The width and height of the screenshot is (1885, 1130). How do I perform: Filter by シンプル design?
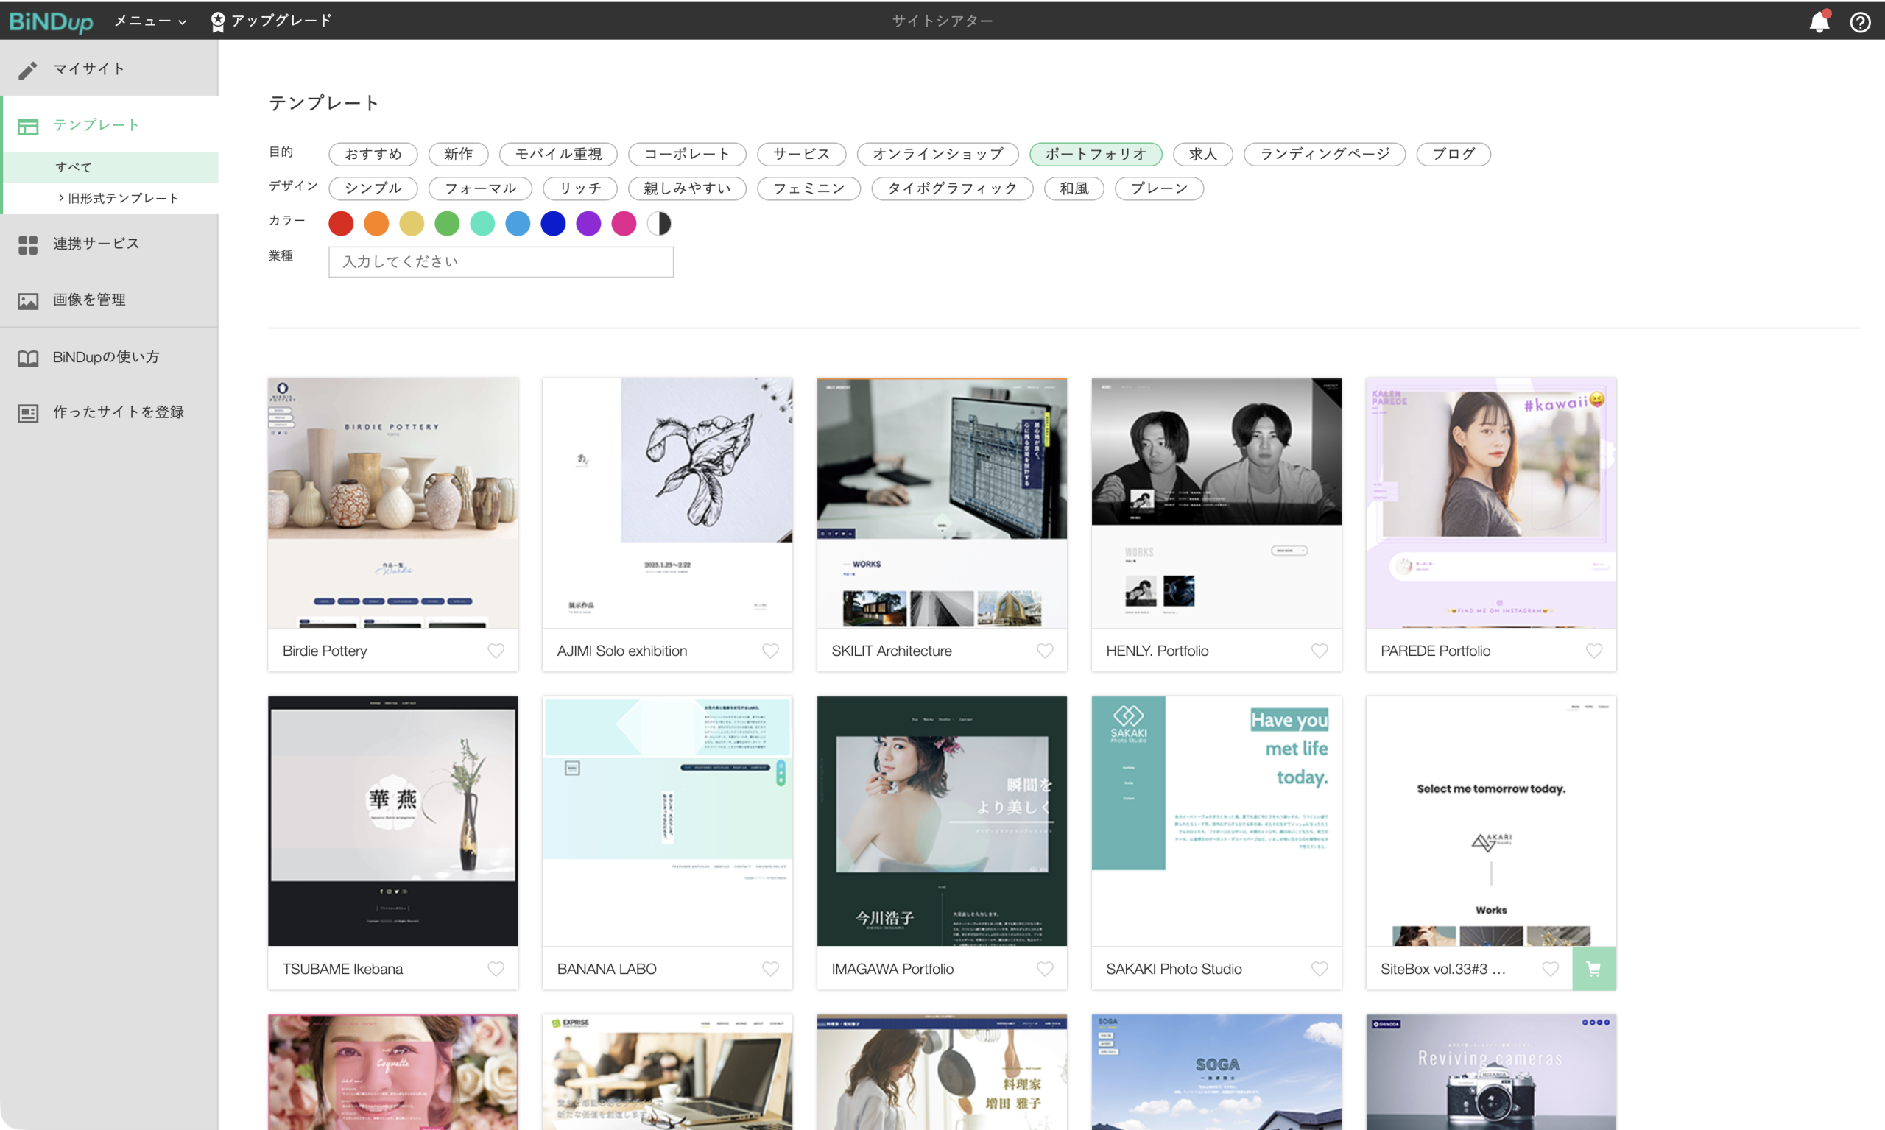(373, 188)
